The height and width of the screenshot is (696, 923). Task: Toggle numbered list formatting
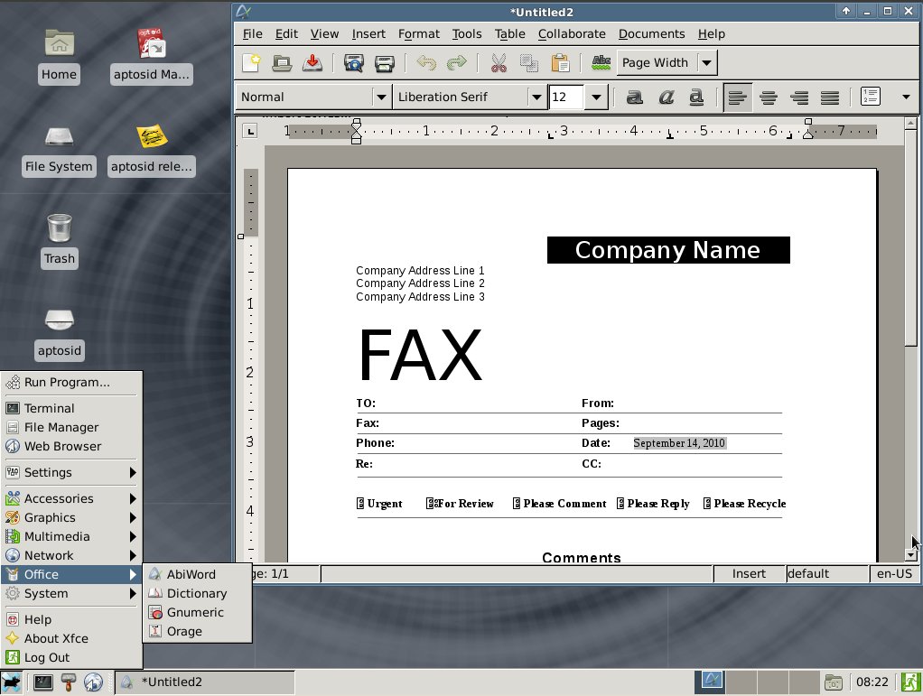pyautogui.click(x=870, y=97)
